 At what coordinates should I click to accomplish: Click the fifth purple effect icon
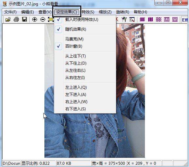[175, 19]
